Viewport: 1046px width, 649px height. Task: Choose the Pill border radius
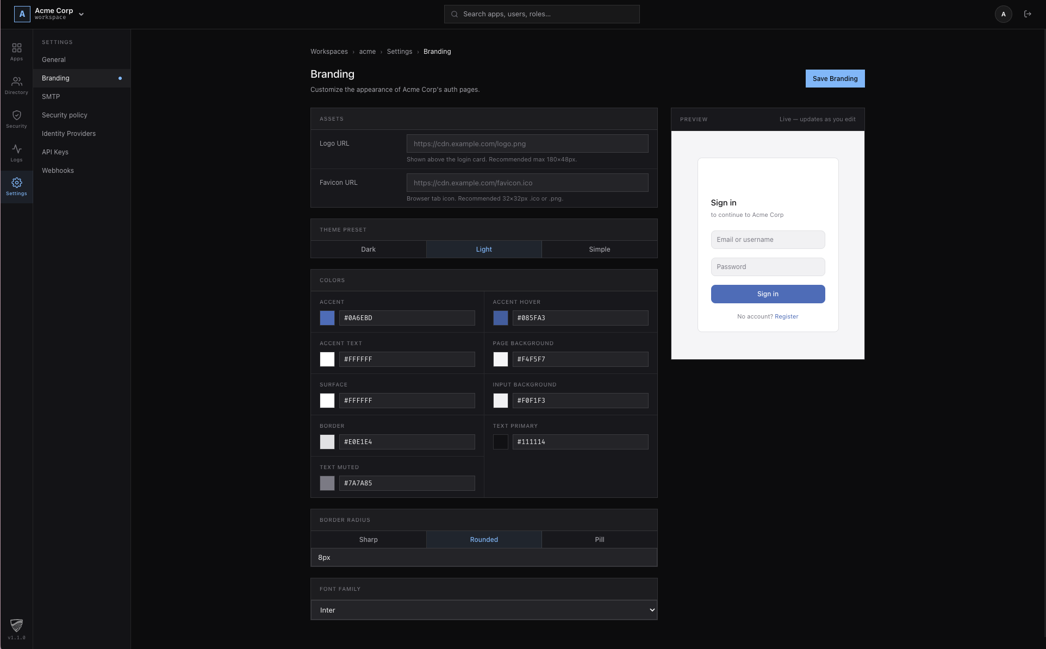pyautogui.click(x=599, y=540)
